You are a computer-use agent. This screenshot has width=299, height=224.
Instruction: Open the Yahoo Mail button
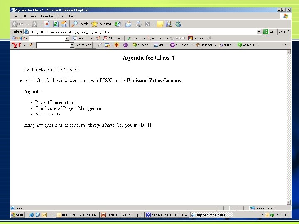[x=159, y=45]
